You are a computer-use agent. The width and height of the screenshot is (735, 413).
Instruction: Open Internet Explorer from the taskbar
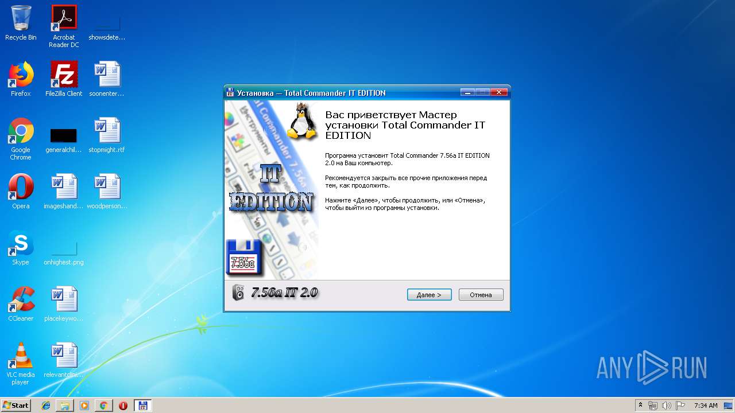tap(46, 406)
